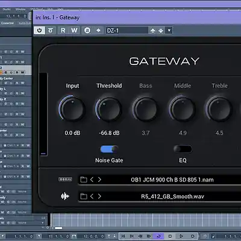Go to right locator in transport
The image size is (241, 241).
(x=132, y=236)
